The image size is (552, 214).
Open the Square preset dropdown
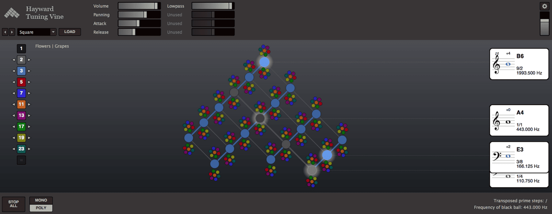(x=37, y=32)
